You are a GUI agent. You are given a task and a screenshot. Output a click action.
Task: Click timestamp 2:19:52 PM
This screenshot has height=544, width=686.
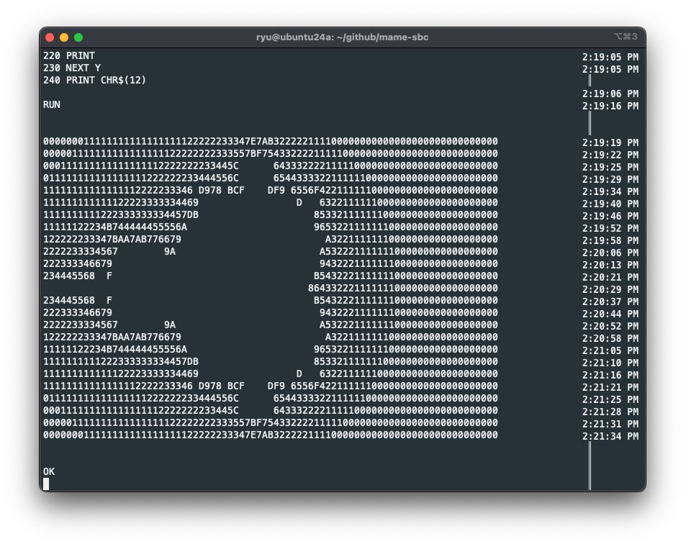[610, 229]
